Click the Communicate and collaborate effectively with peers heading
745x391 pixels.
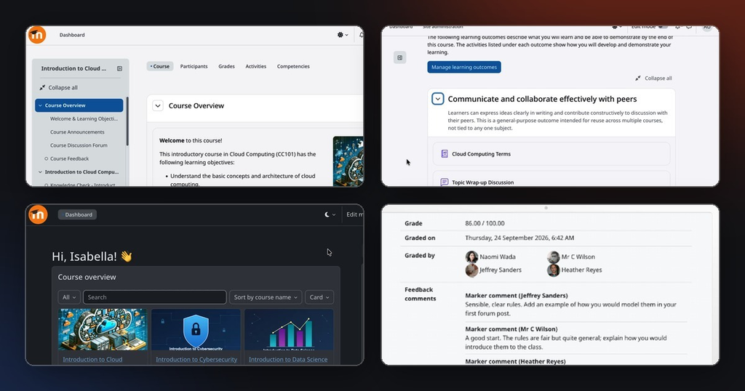coord(542,99)
